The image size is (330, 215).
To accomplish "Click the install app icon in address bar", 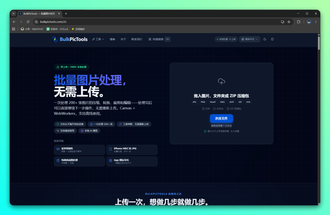I will click(x=283, y=22).
